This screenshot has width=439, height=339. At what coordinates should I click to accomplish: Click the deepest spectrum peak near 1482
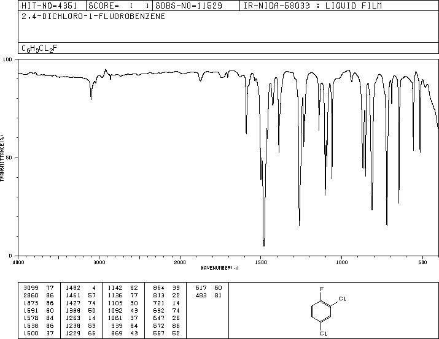264,245
